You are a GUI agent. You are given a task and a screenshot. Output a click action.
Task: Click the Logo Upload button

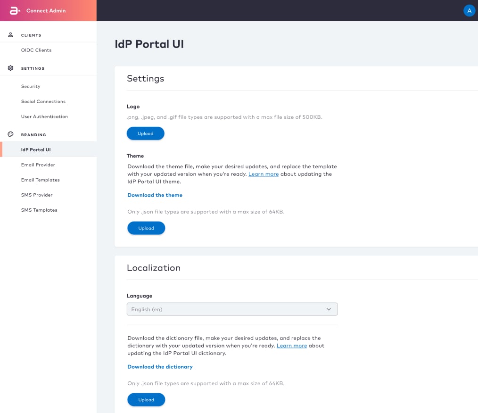pyautogui.click(x=145, y=133)
